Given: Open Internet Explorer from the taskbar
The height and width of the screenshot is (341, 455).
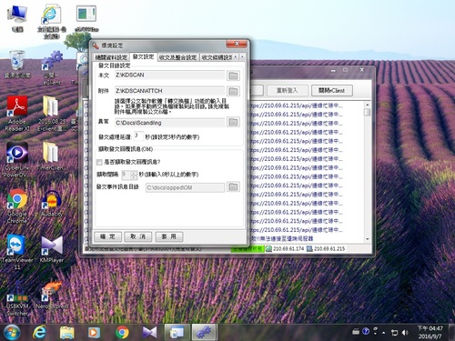Looking at the screenshot, I should pos(39,333).
